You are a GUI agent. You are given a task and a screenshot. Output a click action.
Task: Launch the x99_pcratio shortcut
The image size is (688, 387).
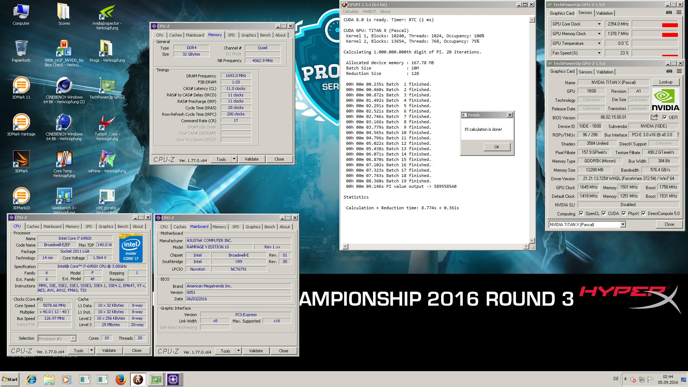click(107, 201)
